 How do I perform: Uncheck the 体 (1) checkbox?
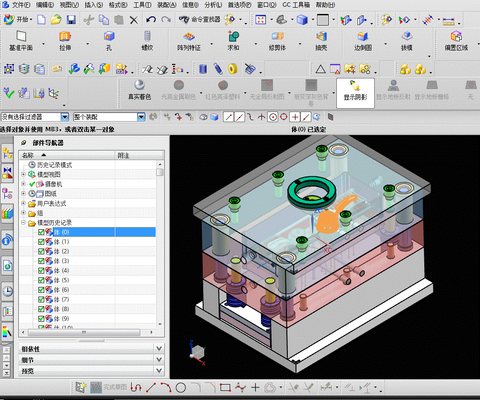[41, 242]
